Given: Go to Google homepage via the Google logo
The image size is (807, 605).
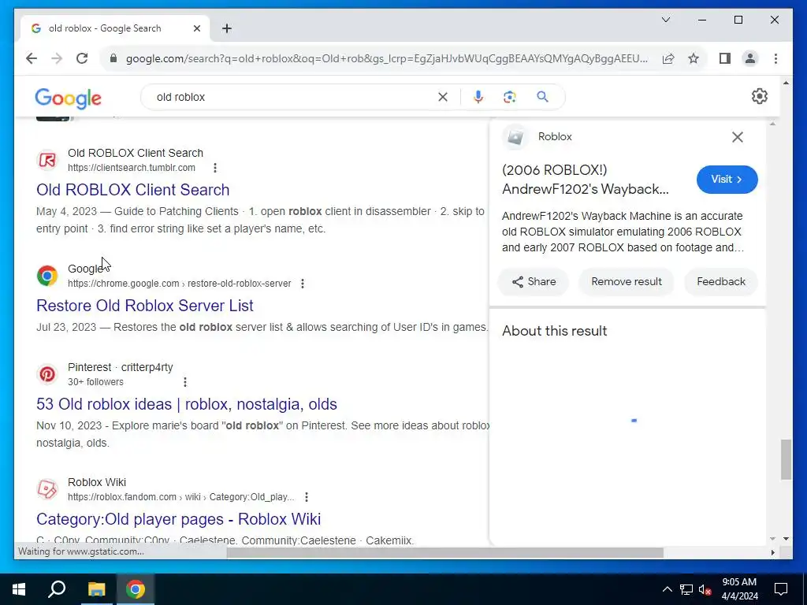Looking at the screenshot, I should (68, 98).
